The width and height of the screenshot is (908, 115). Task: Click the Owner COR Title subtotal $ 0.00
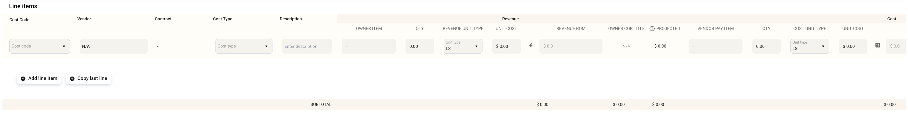pyautogui.click(x=619, y=104)
